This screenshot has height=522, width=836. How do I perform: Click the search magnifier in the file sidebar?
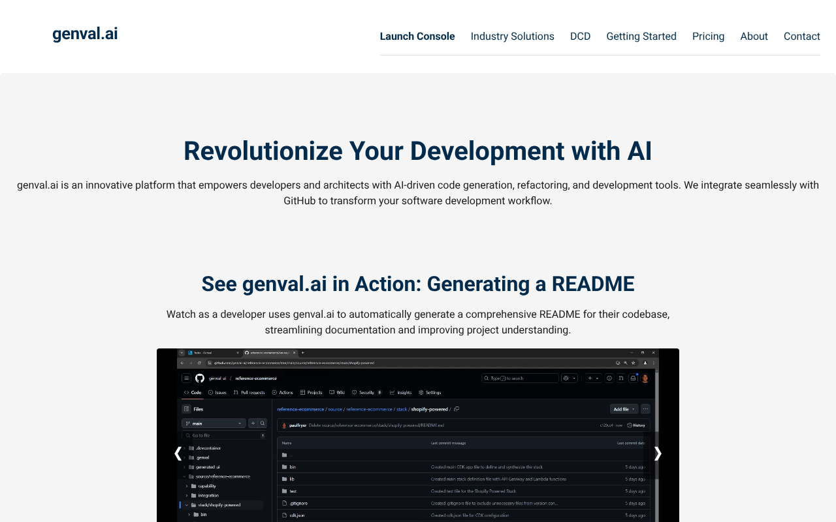[263, 423]
